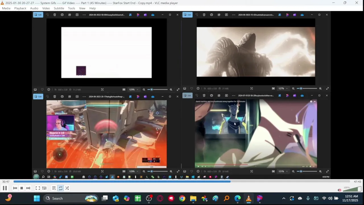
Task: Open OBS Studio from taskbar
Action: pos(149,198)
